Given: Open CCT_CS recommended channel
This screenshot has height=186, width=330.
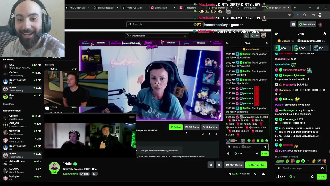Looking at the screenshot, I should [x=22, y=125].
